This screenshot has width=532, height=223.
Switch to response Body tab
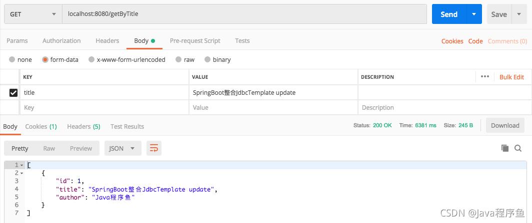10,126
